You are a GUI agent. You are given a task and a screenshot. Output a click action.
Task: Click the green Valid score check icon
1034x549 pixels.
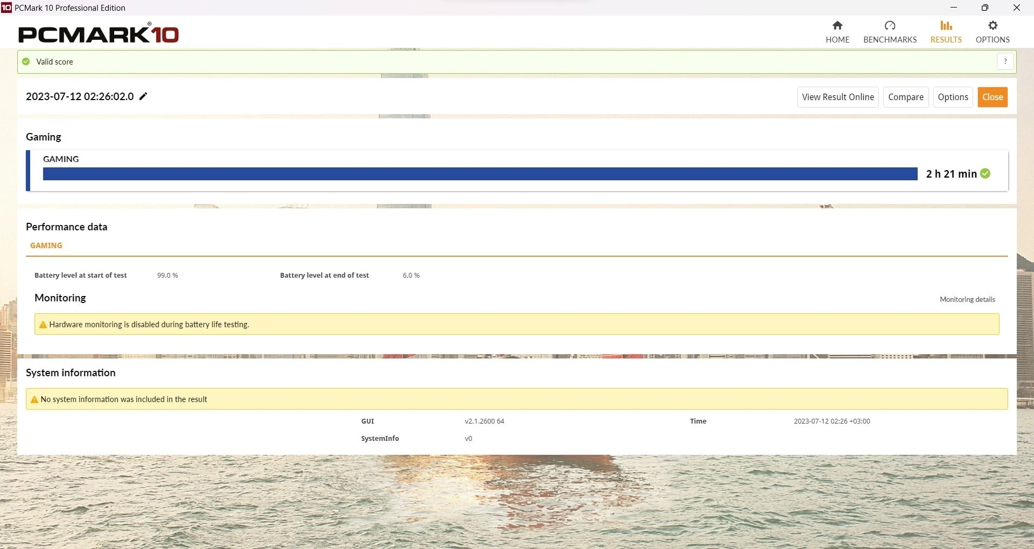point(26,61)
